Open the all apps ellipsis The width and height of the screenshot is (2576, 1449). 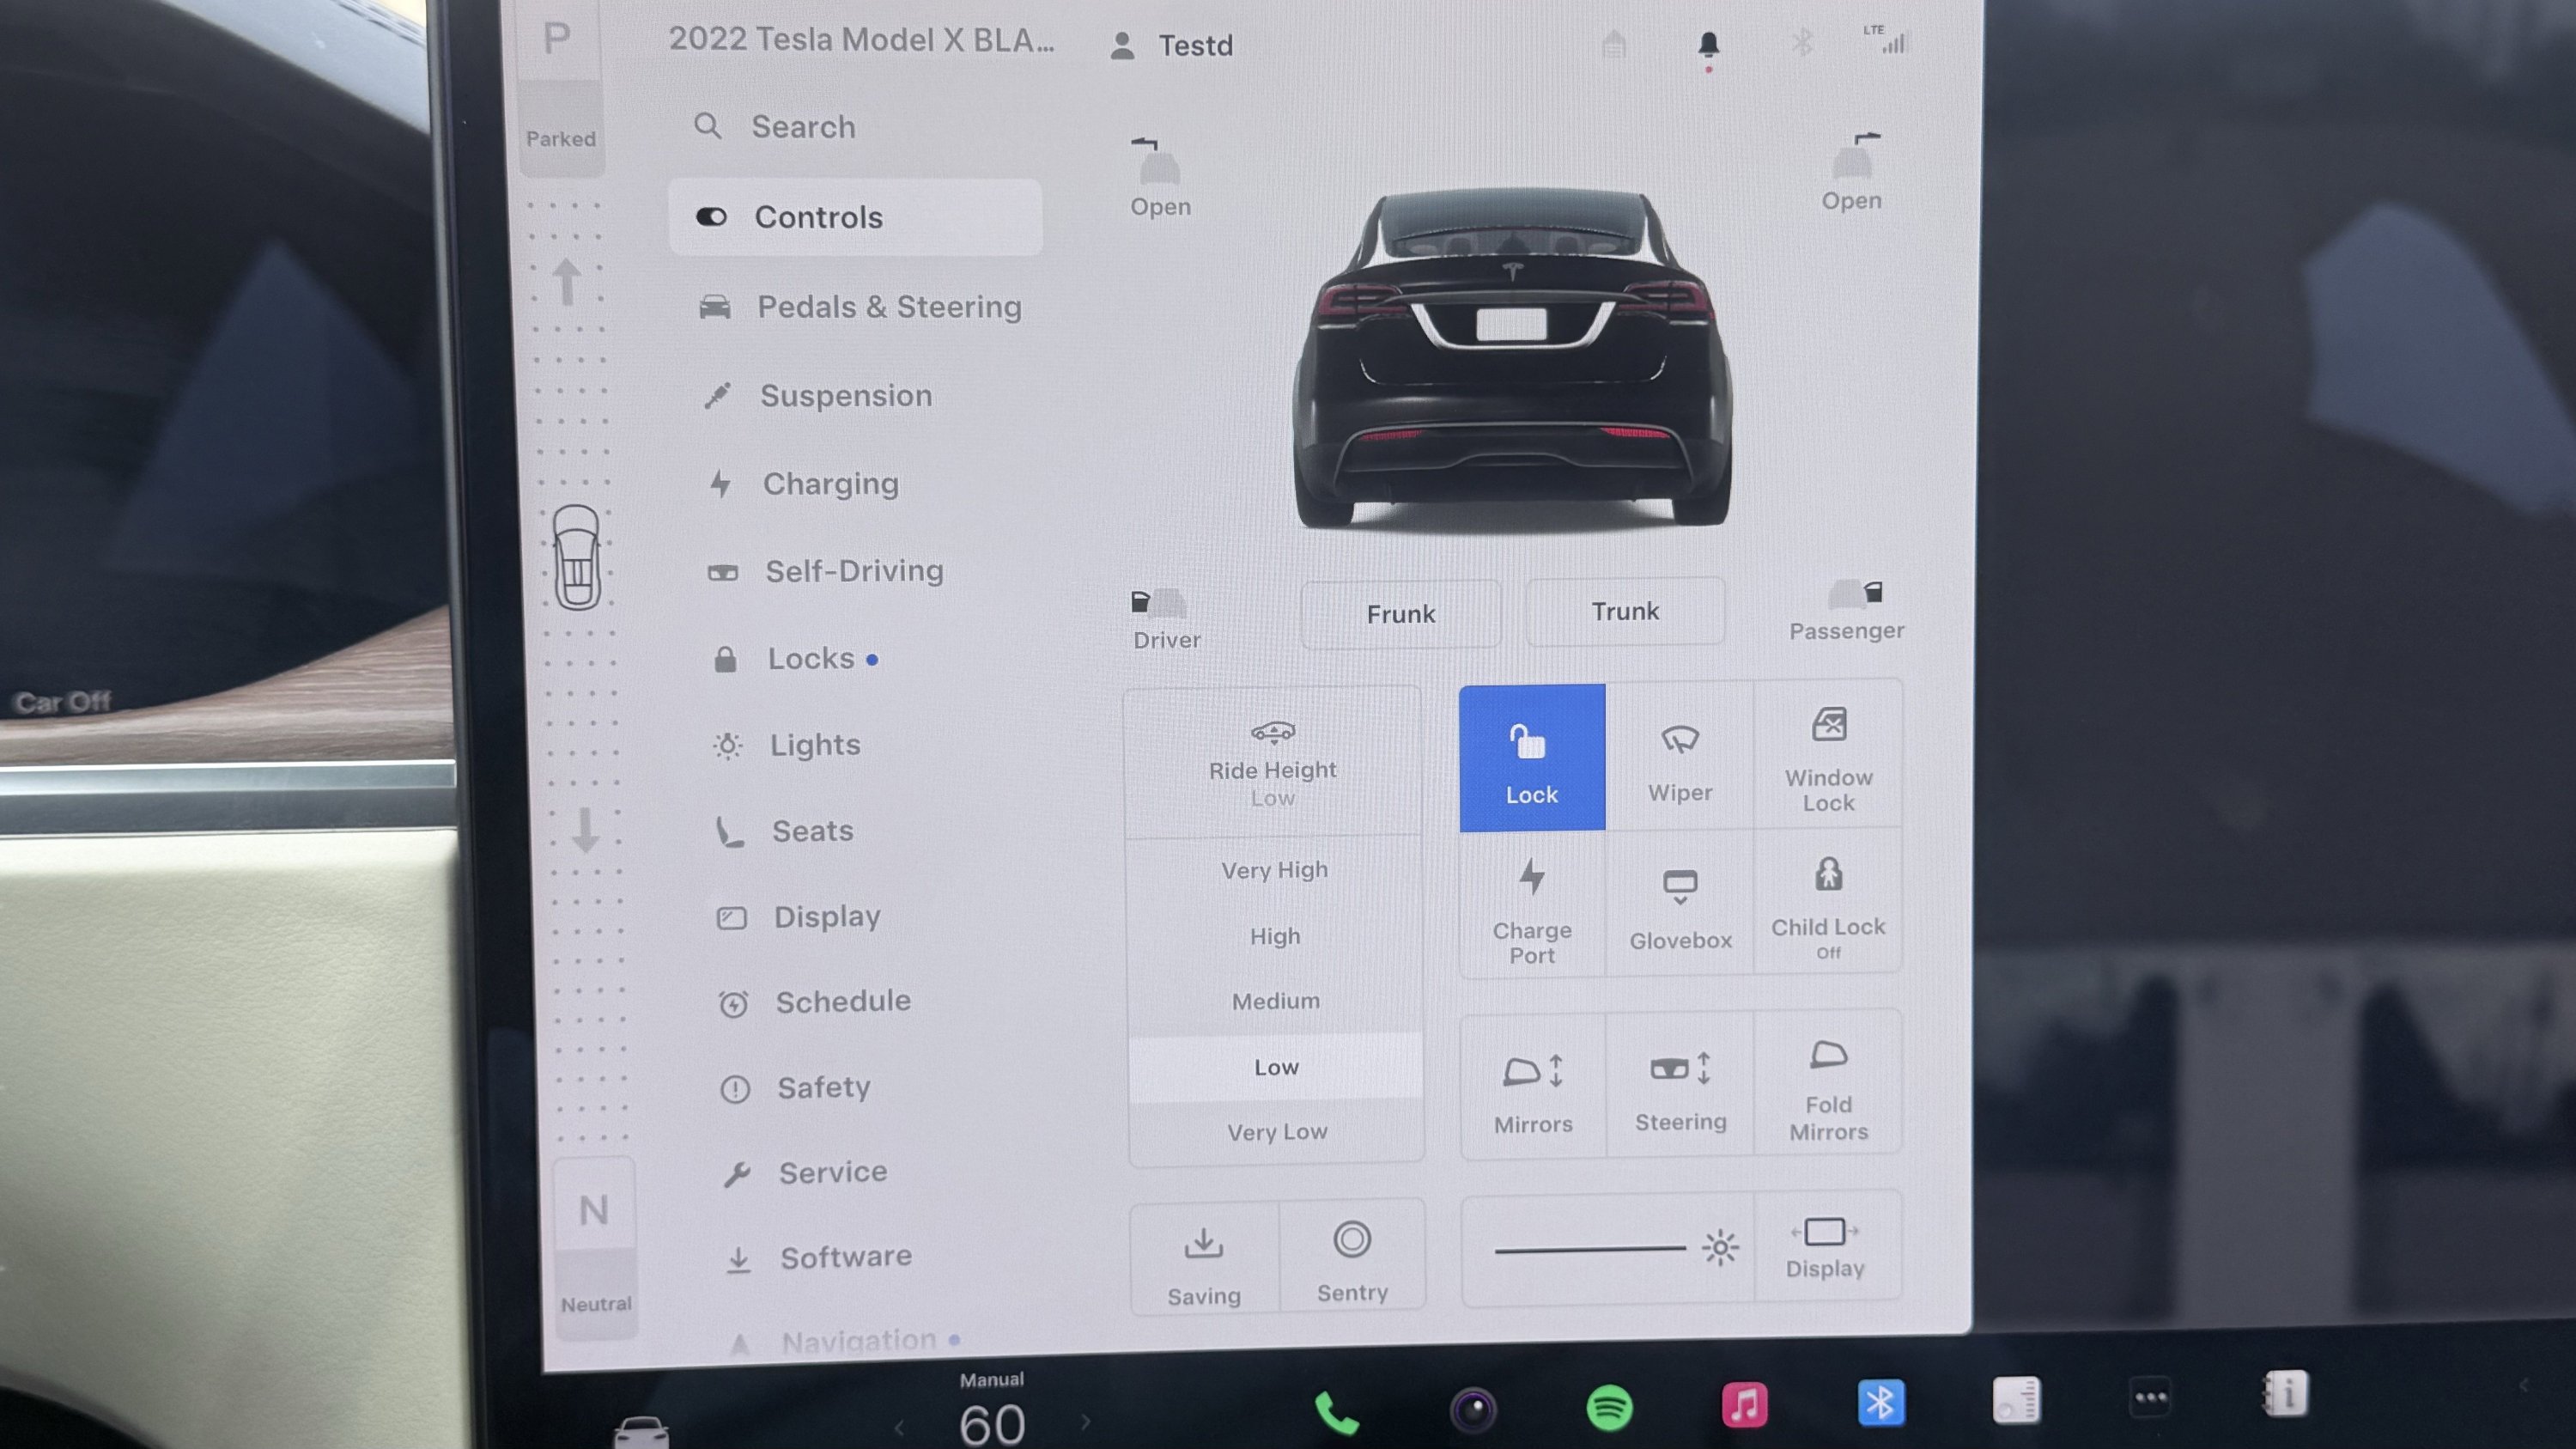point(2150,1398)
